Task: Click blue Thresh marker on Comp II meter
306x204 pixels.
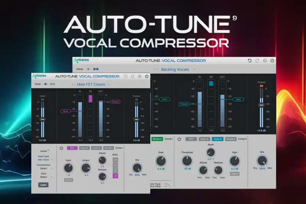Action: [184, 104]
